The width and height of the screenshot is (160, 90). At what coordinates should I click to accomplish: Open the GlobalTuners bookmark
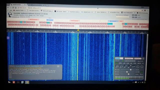point(87,12)
